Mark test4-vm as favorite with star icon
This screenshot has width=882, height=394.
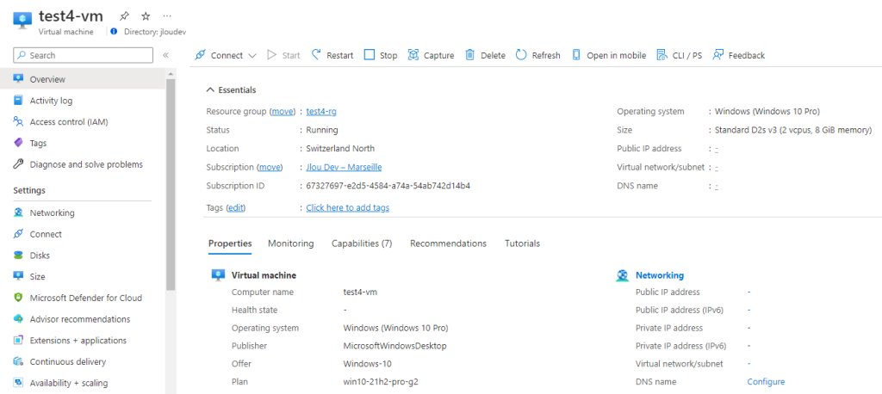click(x=145, y=16)
